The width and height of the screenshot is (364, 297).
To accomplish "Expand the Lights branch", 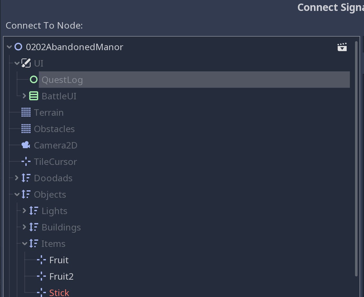I will coord(24,211).
